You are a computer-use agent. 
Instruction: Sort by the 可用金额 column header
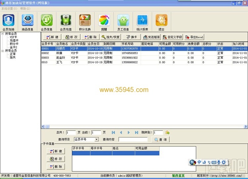(165, 44)
